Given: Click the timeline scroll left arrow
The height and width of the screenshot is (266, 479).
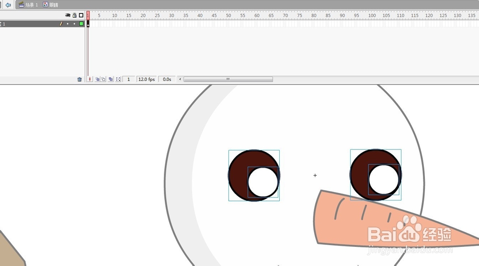Looking at the screenshot, I should click(180, 79).
